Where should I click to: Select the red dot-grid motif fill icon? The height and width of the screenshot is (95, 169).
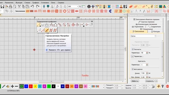click(73, 11)
